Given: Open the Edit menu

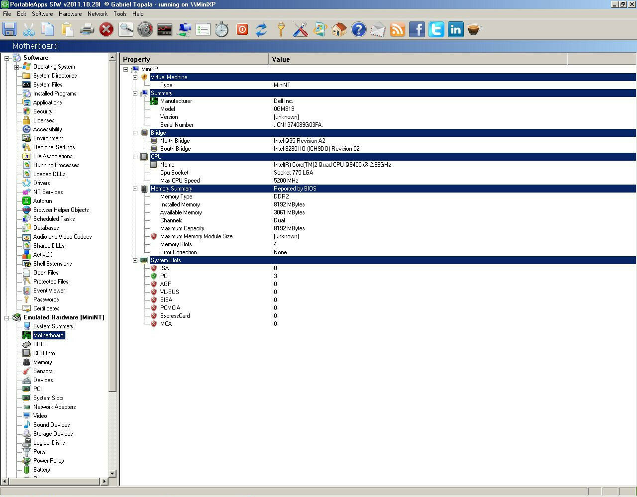Looking at the screenshot, I should pyautogui.click(x=21, y=14).
